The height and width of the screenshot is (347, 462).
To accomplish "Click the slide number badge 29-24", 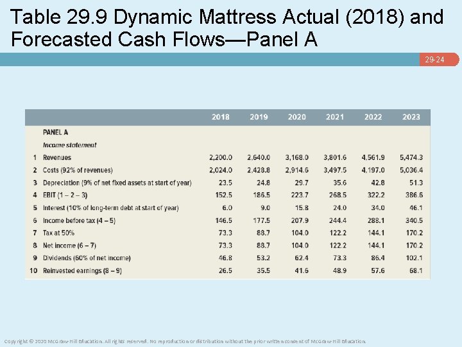I will coord(439,60).
